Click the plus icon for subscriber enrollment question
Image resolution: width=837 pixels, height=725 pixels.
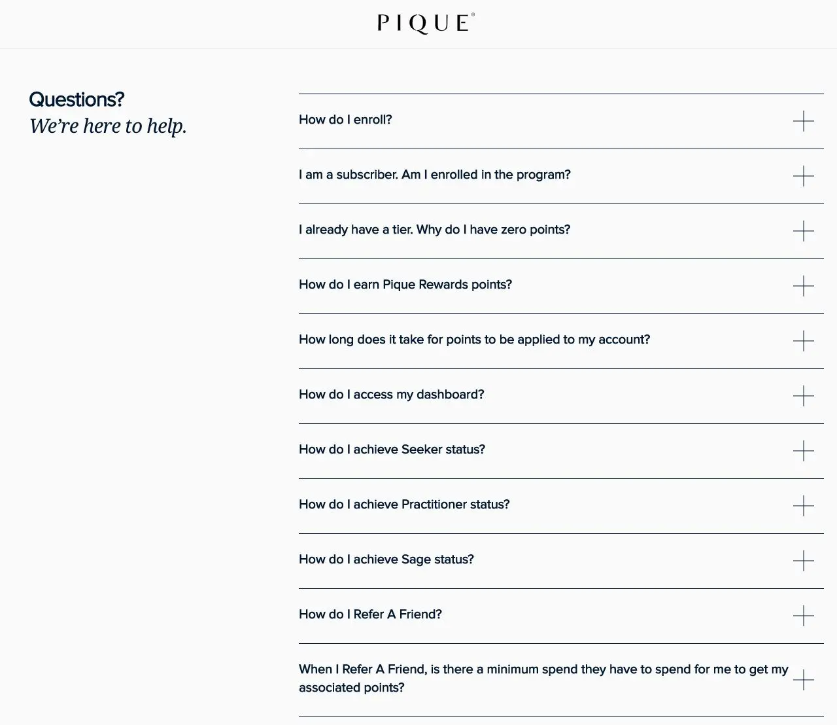click(x=803, y=176)
